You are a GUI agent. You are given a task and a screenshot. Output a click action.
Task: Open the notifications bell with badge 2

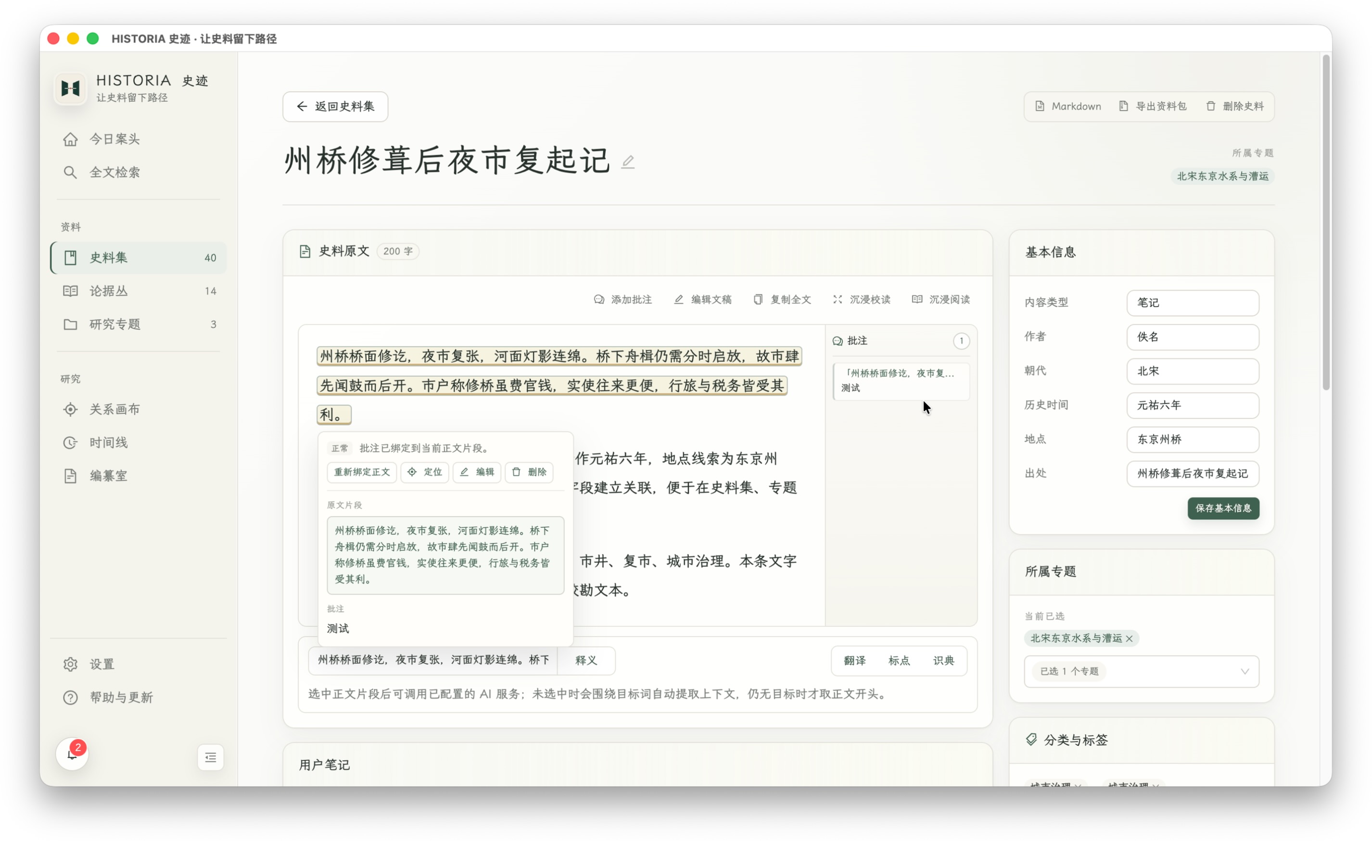pyautogui.click(x=72, y=754)
